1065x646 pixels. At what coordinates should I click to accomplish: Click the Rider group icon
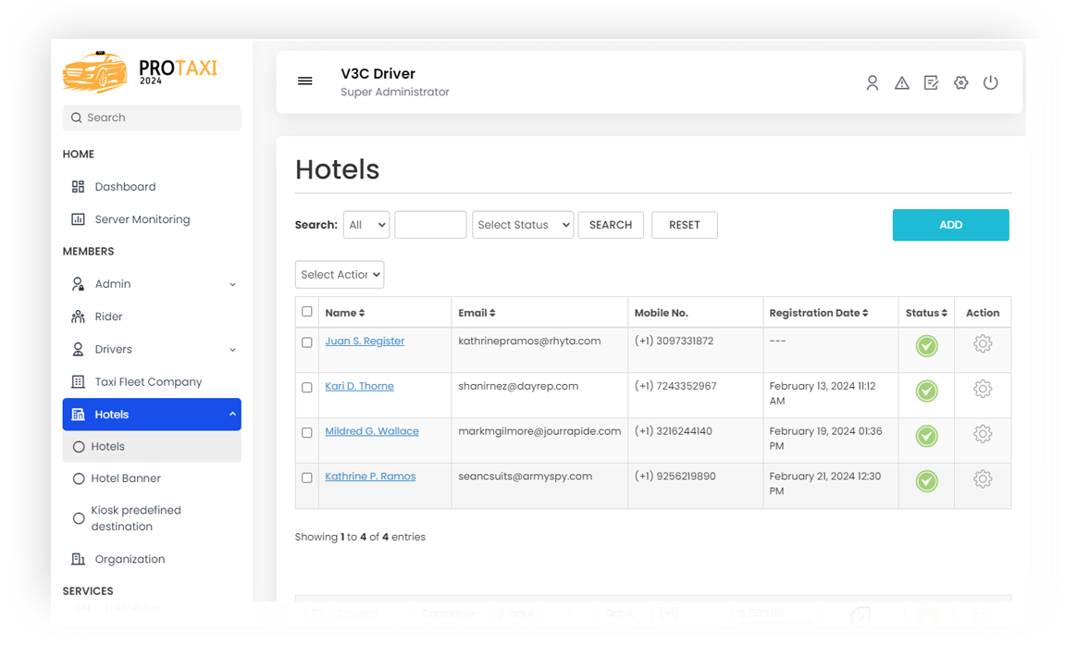[78, 317]
